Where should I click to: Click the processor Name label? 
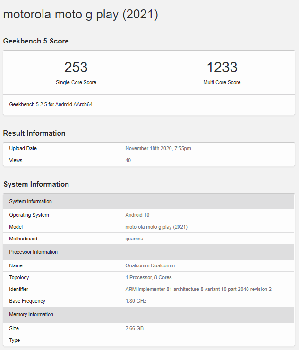[x=16, y=265]
